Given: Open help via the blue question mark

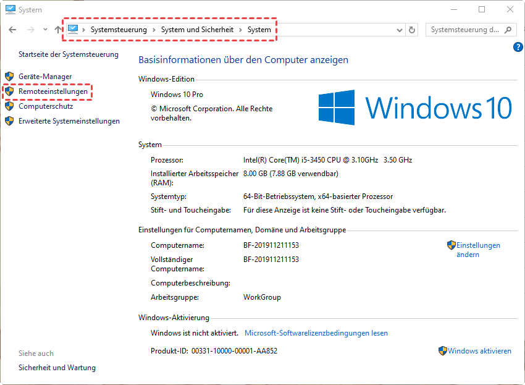Looking at the screenshot, I should (x=518, y=47).
